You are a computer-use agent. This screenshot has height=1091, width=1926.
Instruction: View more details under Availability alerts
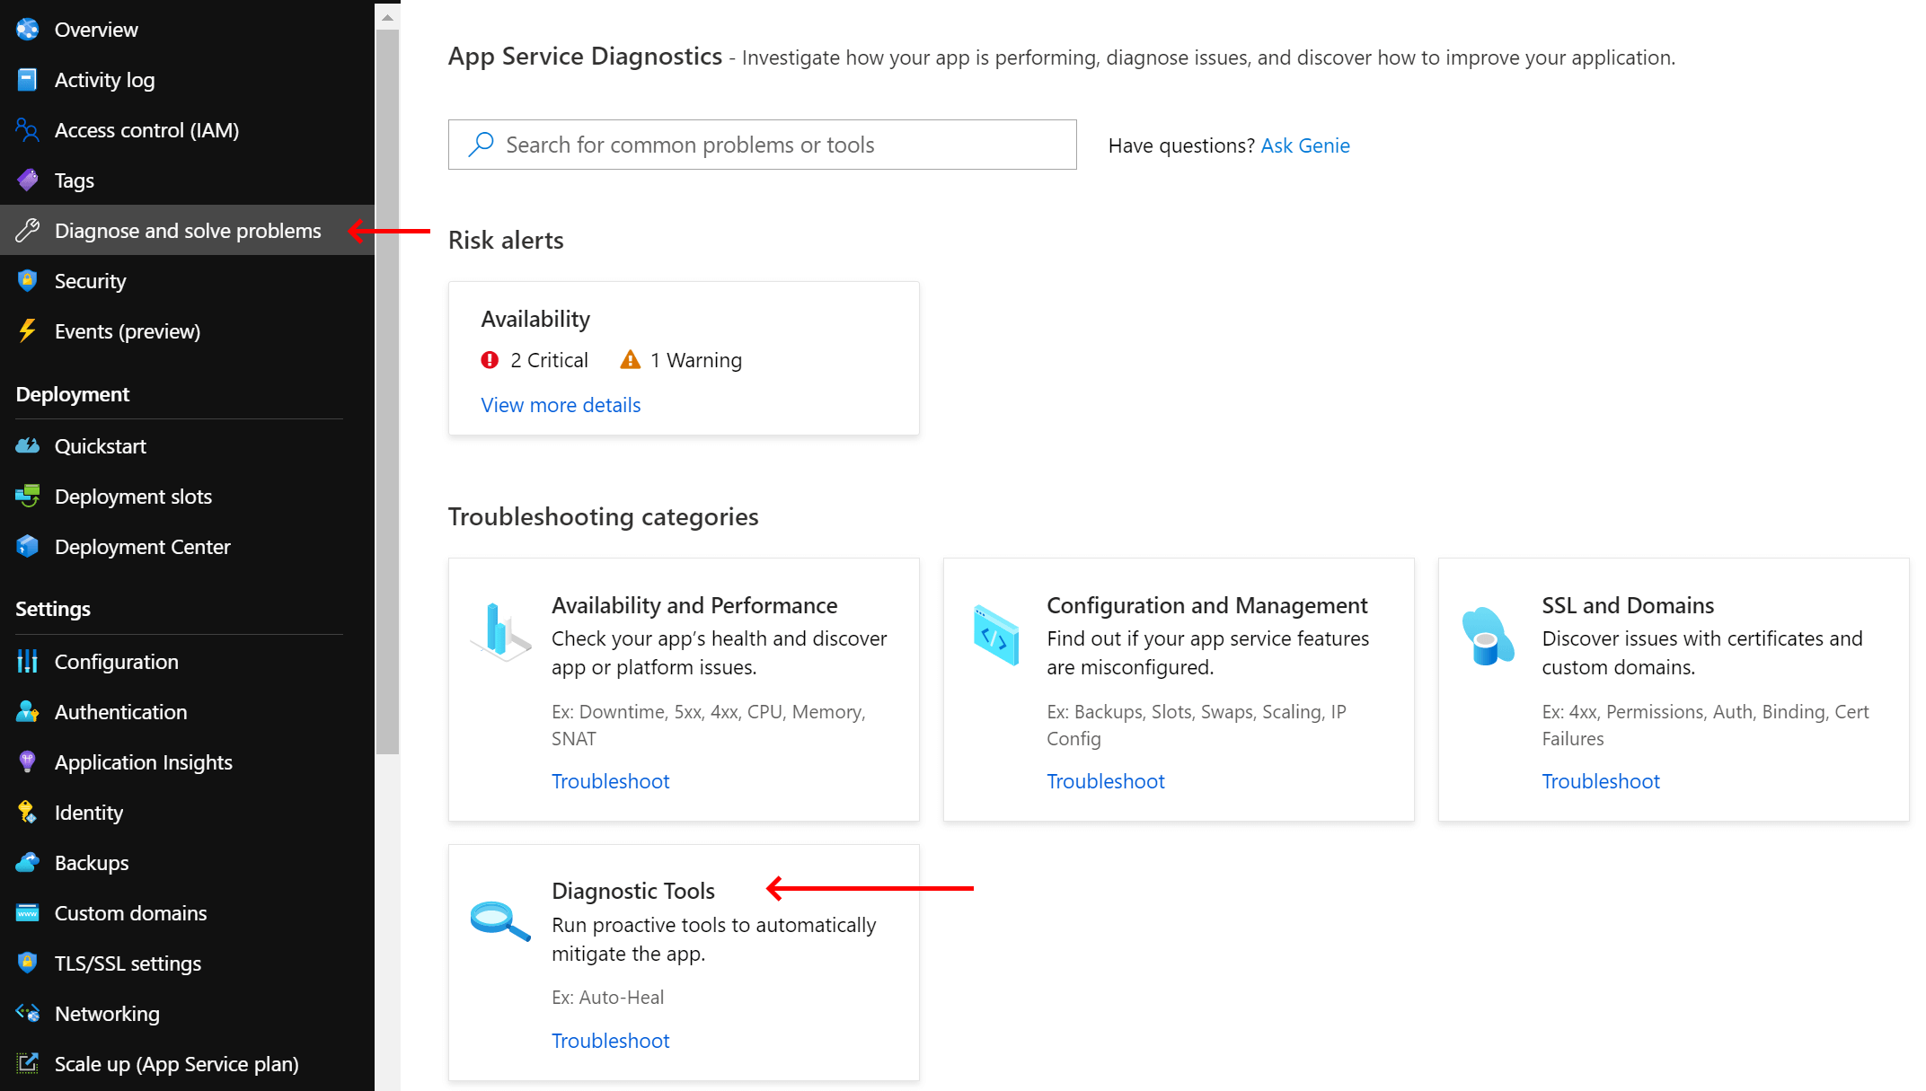coord(561,405)
